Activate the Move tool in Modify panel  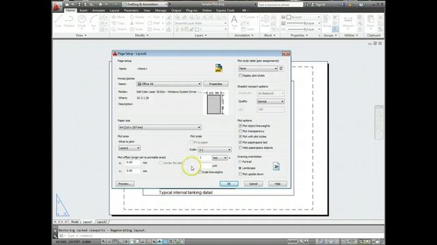click(118, 17)
